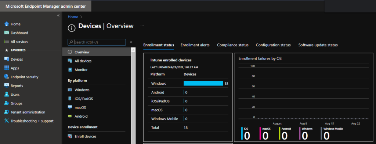Click the macOS platform icon
Viewport: 376px width, 144px height.
tap(70, 107)
